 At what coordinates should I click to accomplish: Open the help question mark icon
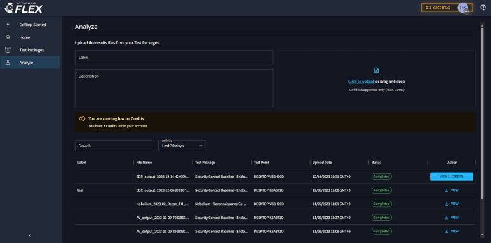(x=483, y=8)
